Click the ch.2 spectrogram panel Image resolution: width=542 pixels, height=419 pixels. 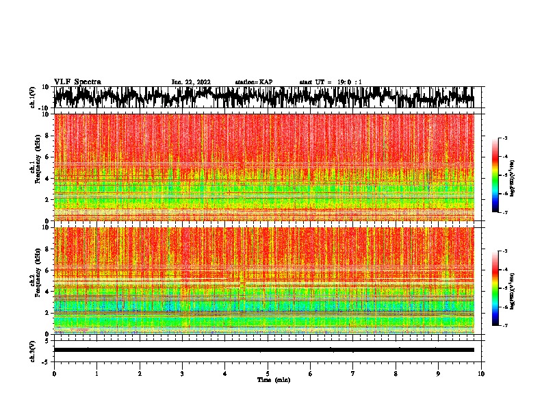click(264, 281)
